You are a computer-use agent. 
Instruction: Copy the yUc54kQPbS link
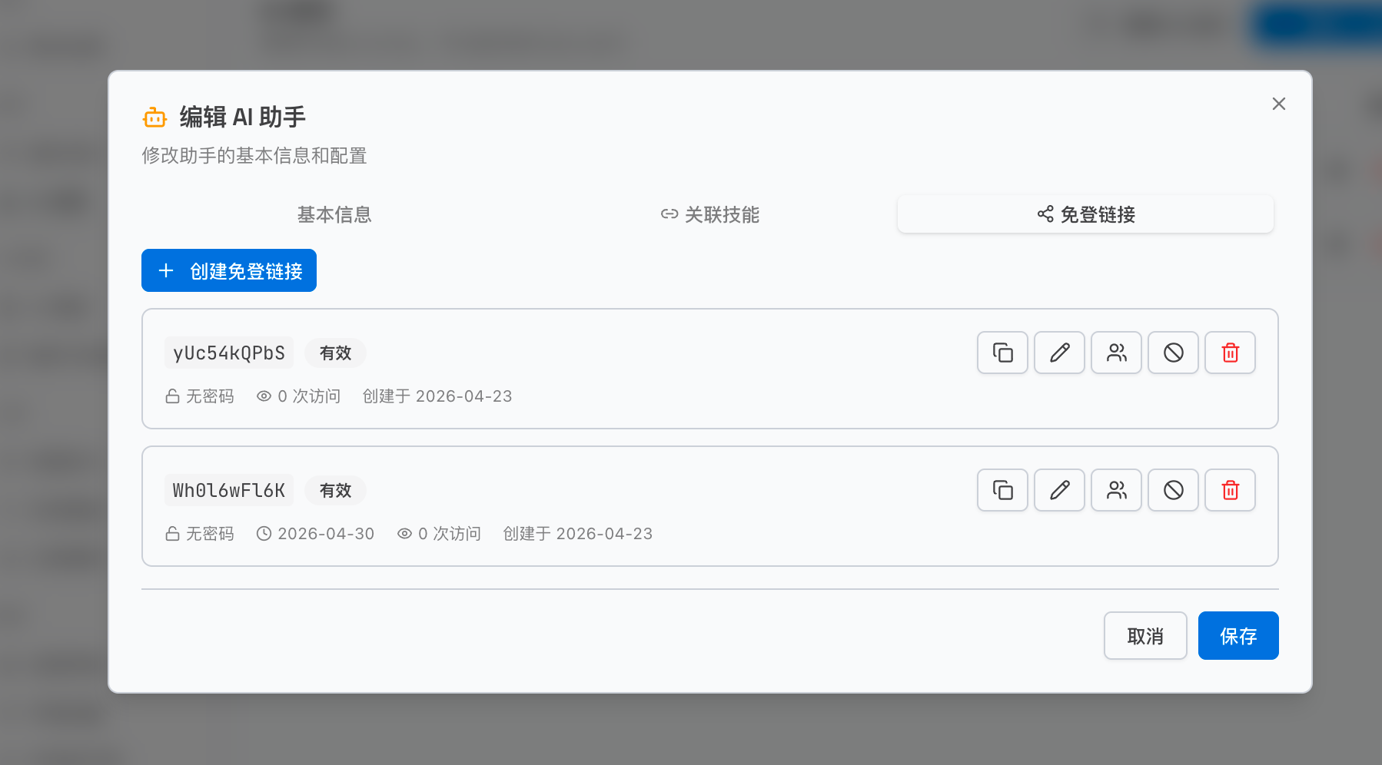(1002, 353)
